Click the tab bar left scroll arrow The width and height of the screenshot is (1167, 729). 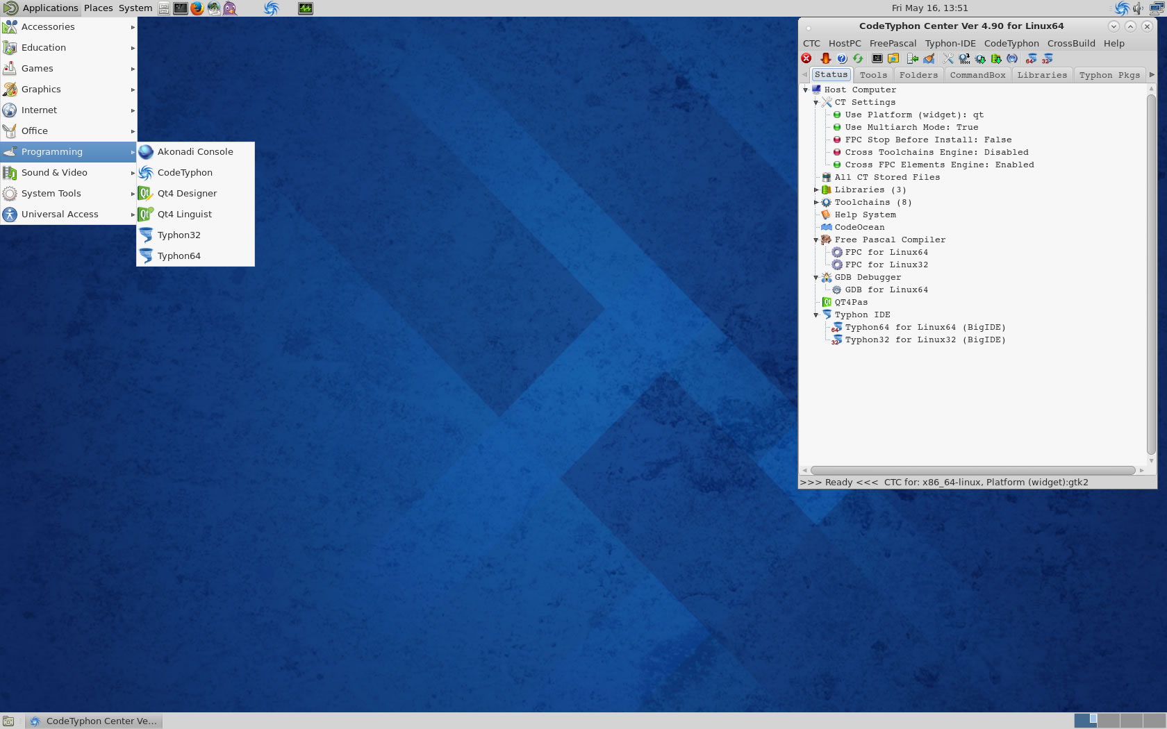(805, 74)
